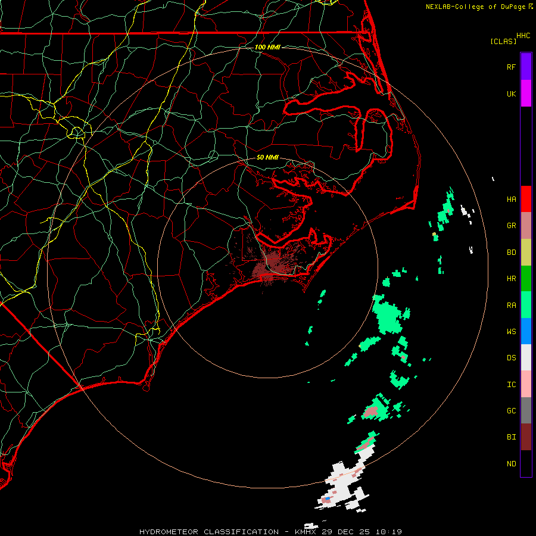
Task: Click the BI brown legend swatch
Action: point(526,437)
